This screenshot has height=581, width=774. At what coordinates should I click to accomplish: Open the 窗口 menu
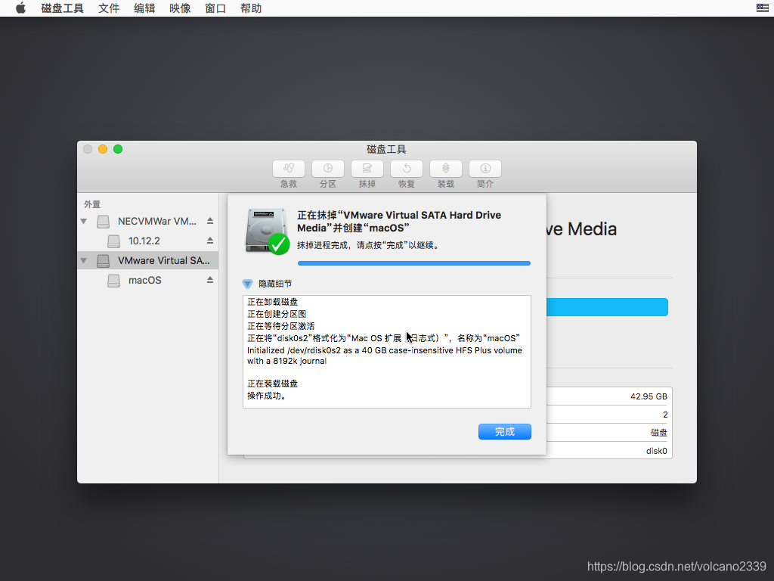[x=215, y=8]
